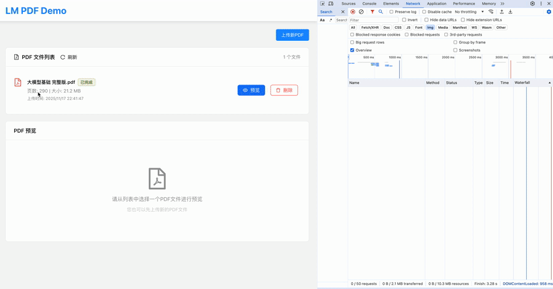Click the blue 预览 preview button
Image resolution: width=553 pixels, height=289 pixels.
click(251, 91)
